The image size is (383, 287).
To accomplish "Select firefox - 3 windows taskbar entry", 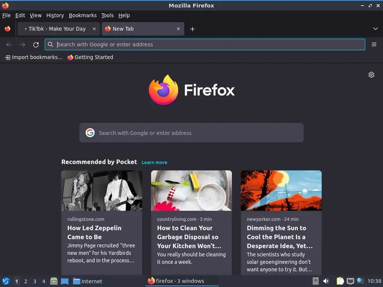I will pyautogui.click(x=182, y=281).
